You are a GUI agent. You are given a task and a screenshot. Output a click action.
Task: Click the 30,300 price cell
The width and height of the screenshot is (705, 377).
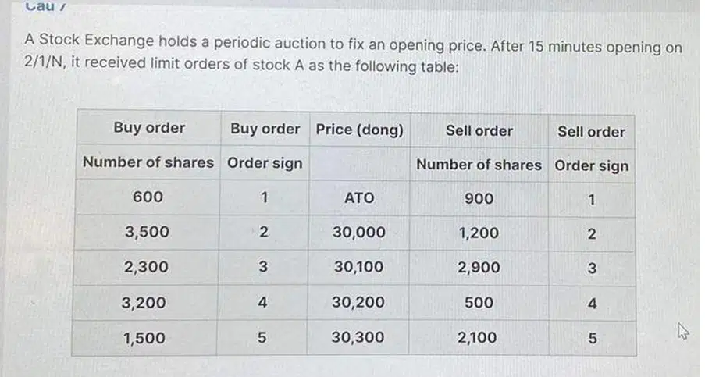tap(358, 337)
